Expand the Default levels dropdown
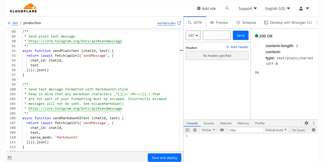The image size is (325, 162). pyautogui.click(x=276, y=130)
